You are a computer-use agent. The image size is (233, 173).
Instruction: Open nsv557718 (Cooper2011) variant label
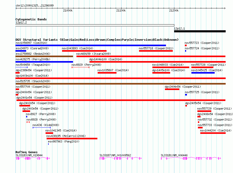pos(156,48)
